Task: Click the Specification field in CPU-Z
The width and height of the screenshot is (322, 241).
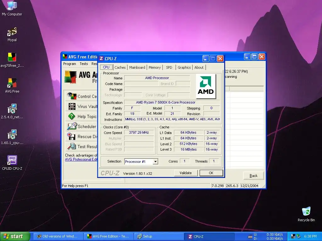Action: coord(172,102)
